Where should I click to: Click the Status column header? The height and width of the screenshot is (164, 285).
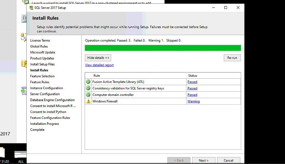(193, 76)
